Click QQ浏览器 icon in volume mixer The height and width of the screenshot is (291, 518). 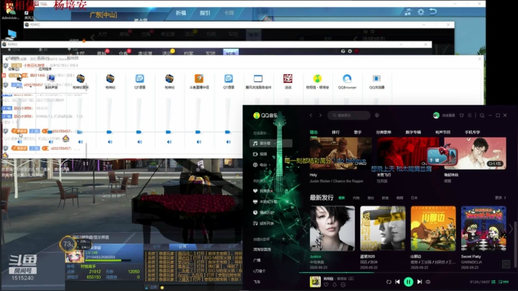(x=376, y=79)
